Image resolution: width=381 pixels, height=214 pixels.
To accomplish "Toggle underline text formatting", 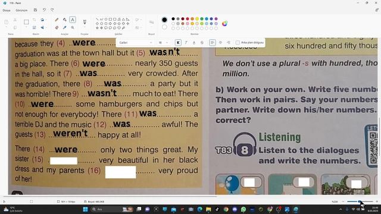I will [194, 43].
